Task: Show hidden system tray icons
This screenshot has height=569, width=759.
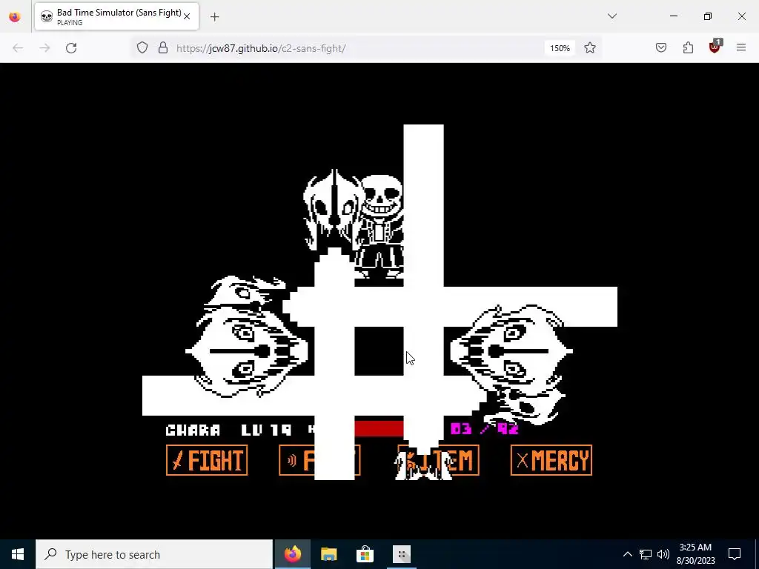Action: (x=627, y=554)
